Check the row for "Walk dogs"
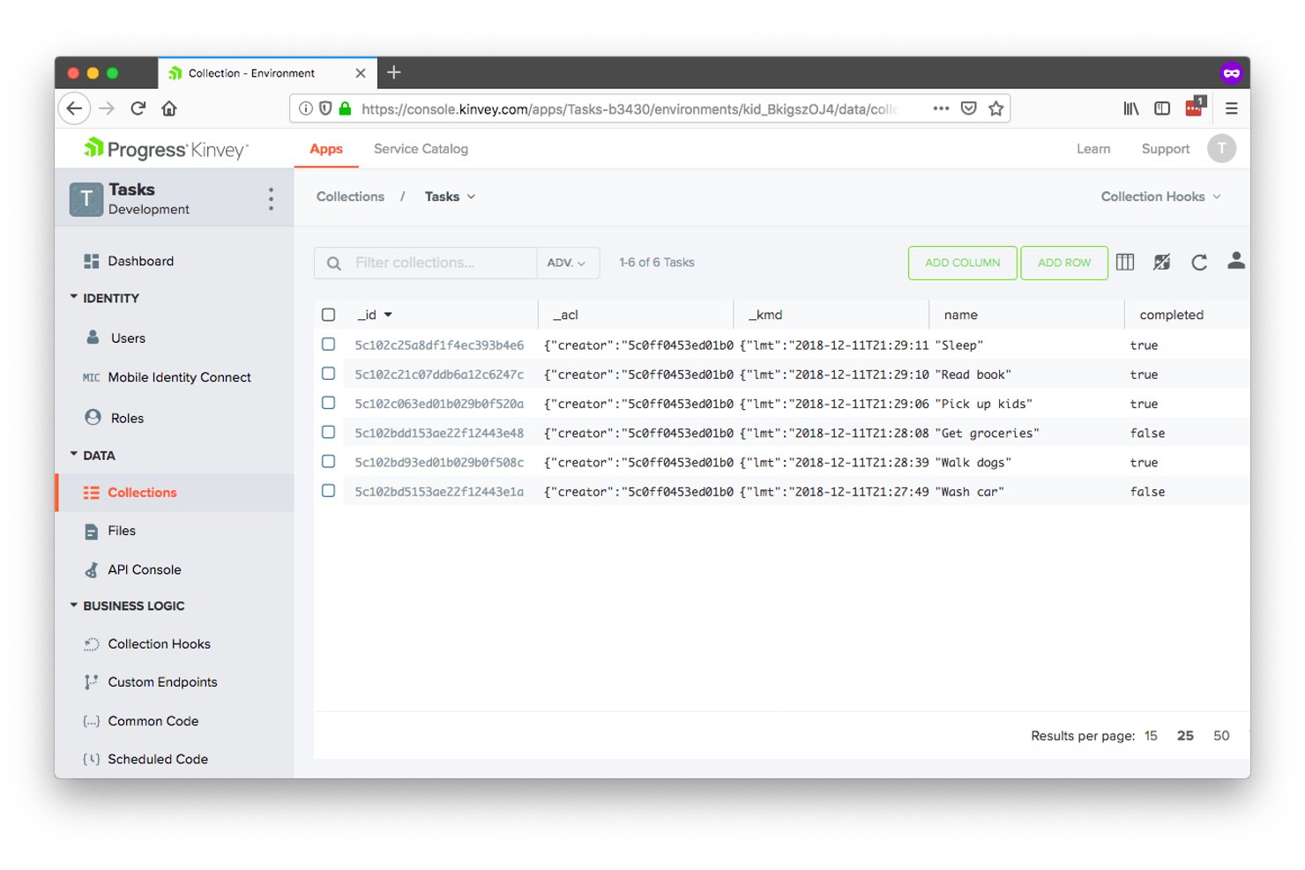The image size is (1305, 870). point(328,461)
